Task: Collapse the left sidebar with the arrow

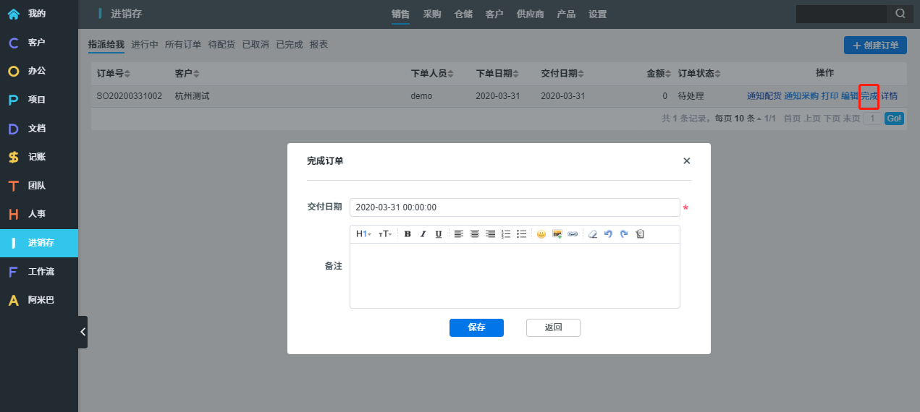Action: coord(83,332)
